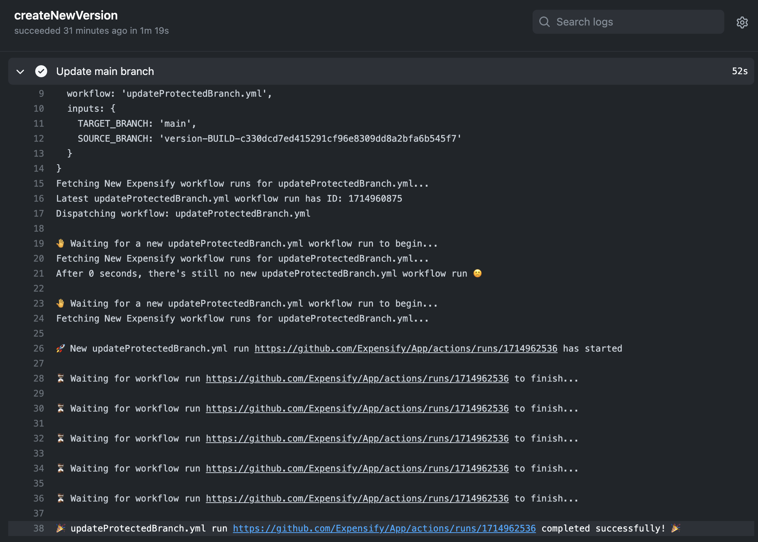Open workflow run link on line 34
The image size is (758, 542).
pos(357,469)
